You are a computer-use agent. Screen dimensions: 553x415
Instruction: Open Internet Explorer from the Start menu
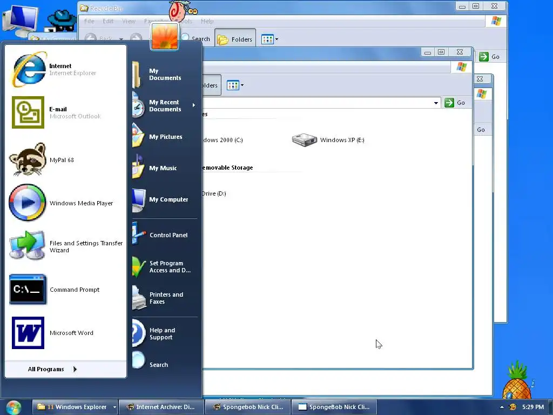coord(65,70)
